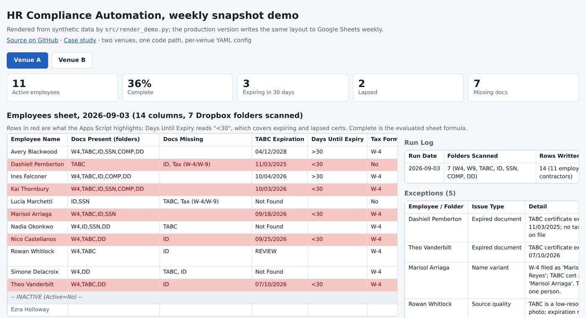This screenshot has width=586, height=318.
Task: Click the "TABC, ID" cell for Simone Delacroix
Action: (206, 272)
